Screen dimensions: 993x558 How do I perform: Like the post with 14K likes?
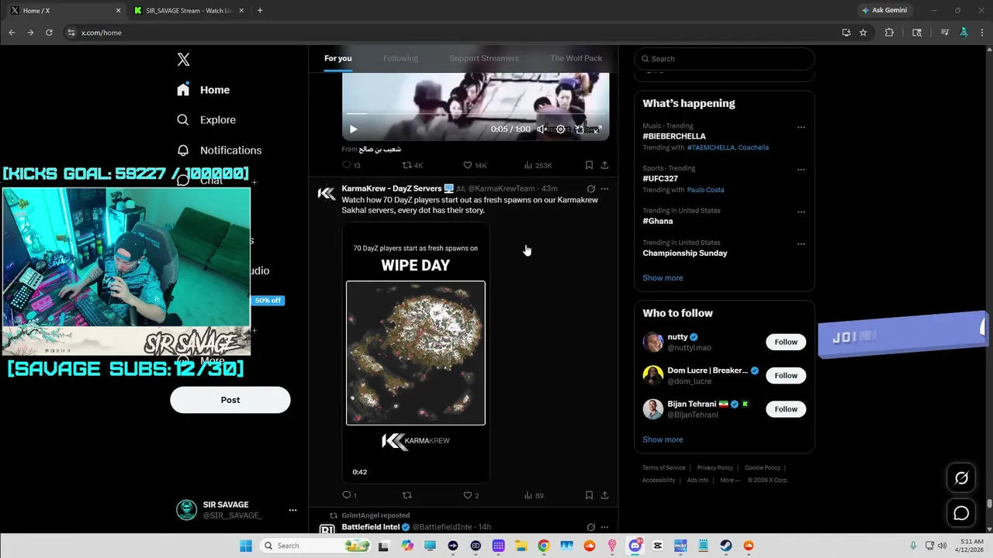[475, 165]
